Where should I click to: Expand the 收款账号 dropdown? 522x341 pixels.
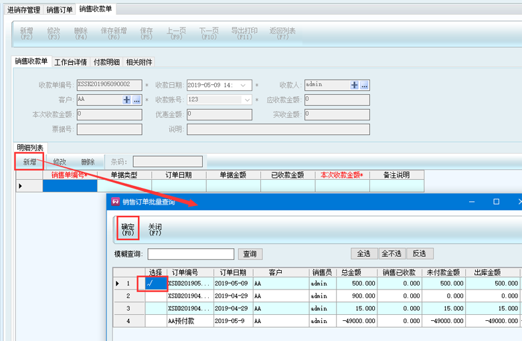click(x=246, y=100)
